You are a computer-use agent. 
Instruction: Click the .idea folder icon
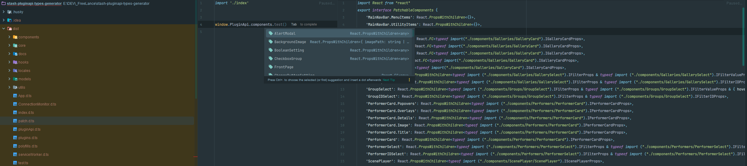pyautogui.click(x=9, y=20)
